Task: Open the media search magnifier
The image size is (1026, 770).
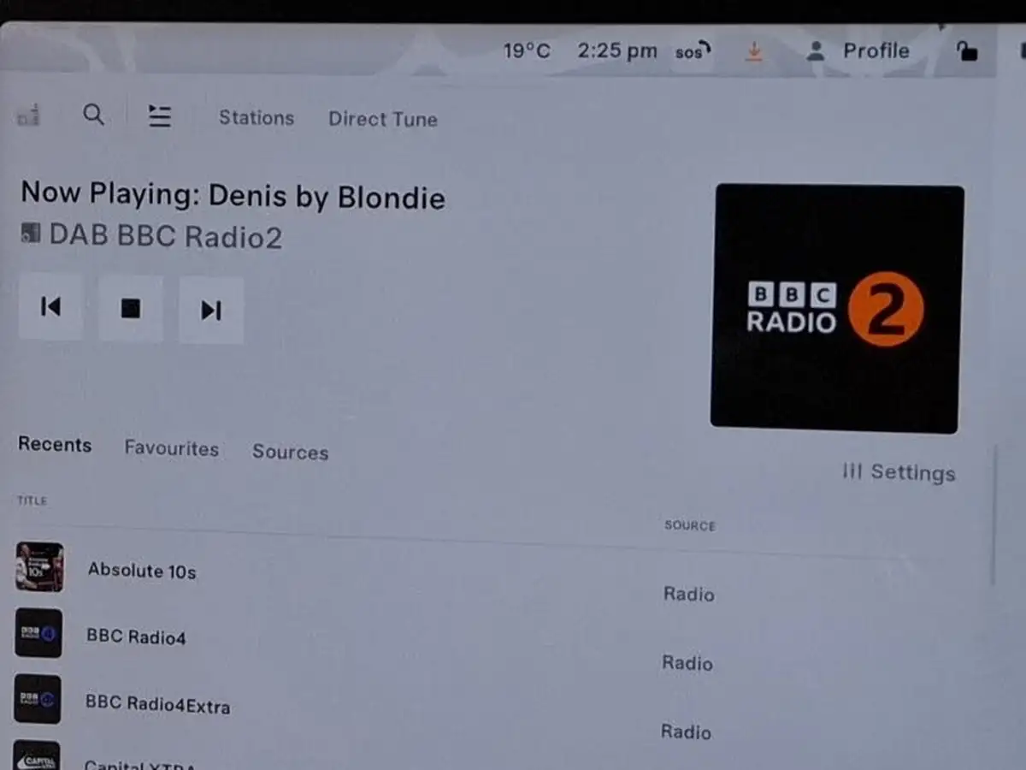Action: 93,115
